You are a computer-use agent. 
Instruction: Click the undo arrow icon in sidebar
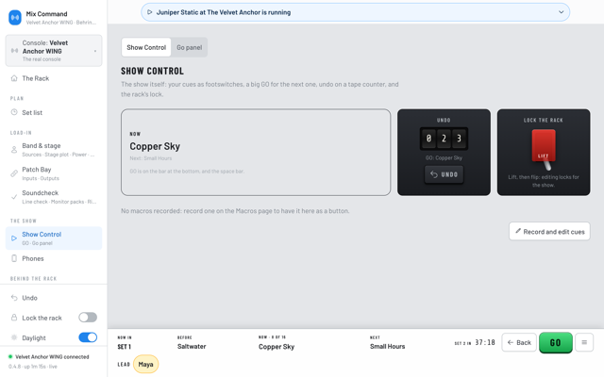(14, 298)
